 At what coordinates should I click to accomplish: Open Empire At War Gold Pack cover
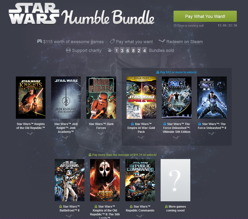[142, 98]
